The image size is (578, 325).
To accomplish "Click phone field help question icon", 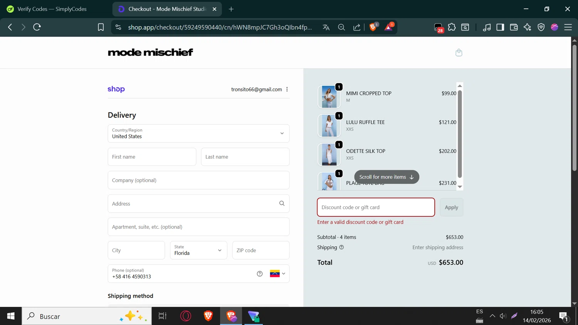I will click(x=260, y=274).
